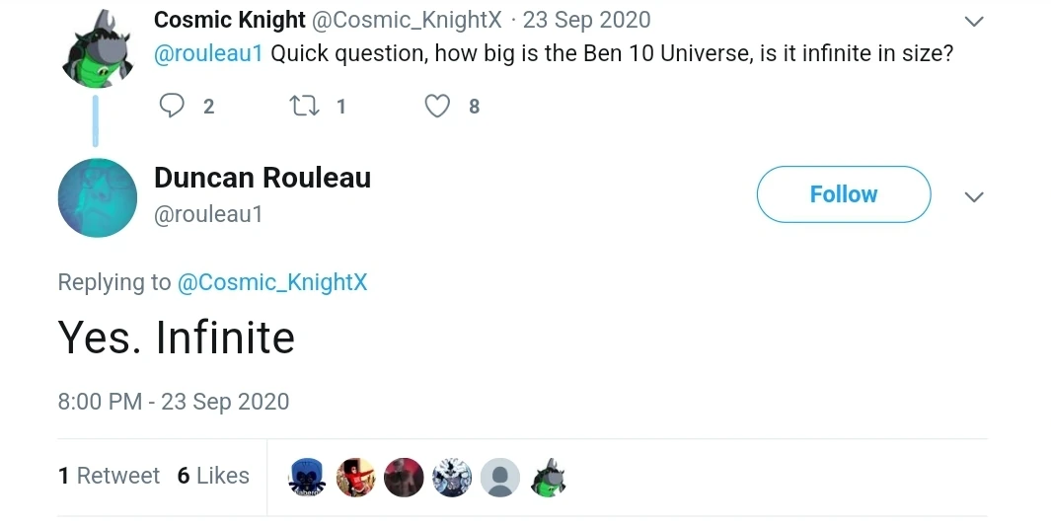
Task: Like Cosmic Knight's tweet with the heart icon
Action: pyautogui.click(x=437, y=106)
